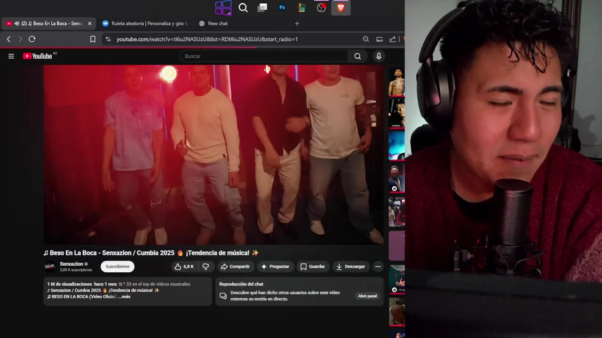Open the taskbar search magnifier
602x338 pixels.
coord(243,8)
